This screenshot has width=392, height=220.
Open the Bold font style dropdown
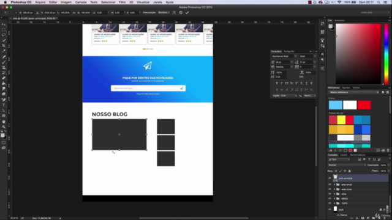point(307,56)
